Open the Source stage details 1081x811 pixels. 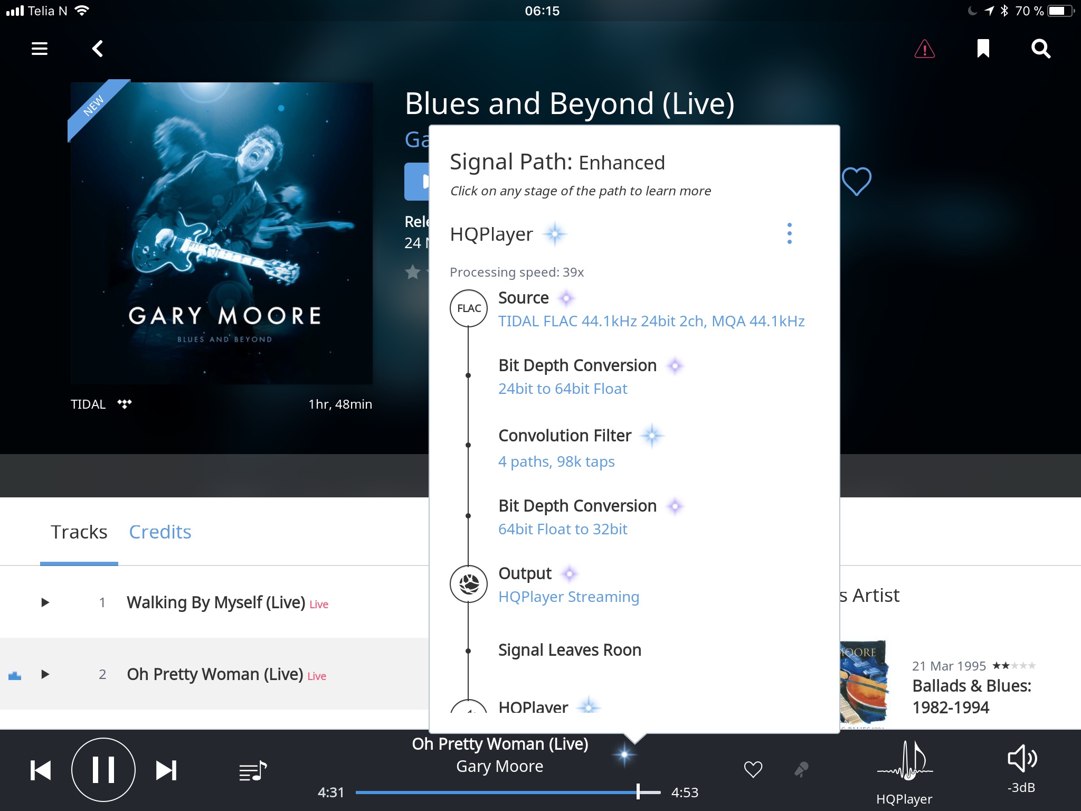click(x=524, y=298)
